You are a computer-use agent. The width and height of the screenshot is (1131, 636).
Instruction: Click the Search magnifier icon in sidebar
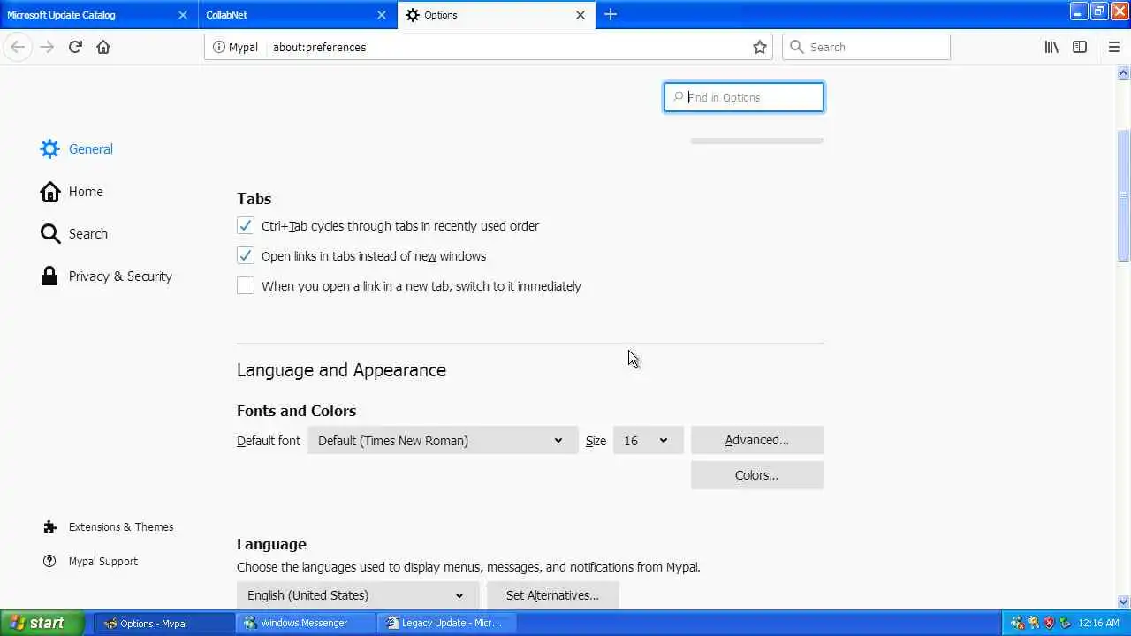click(50, 233)
